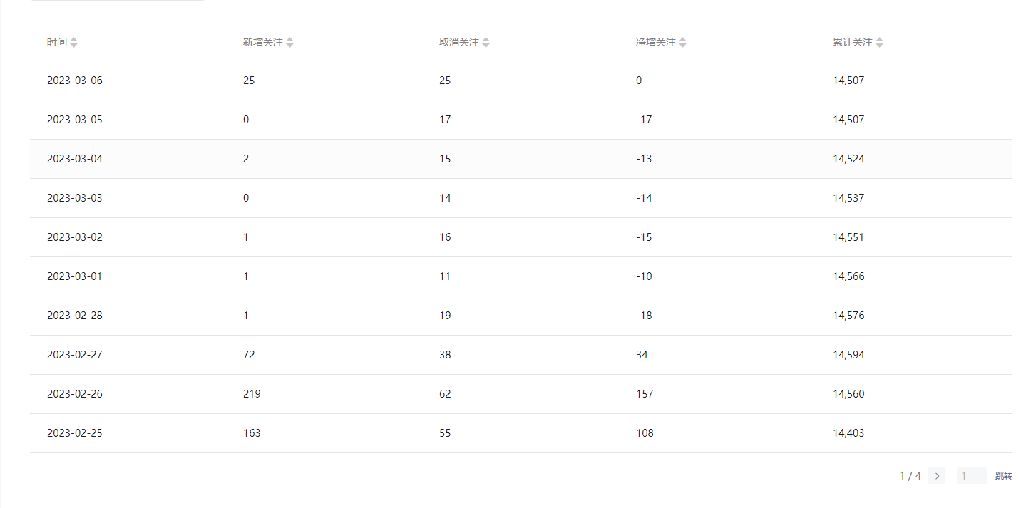Image resolution: width=1021 pixels, height=508 pixels.
Task: Select the 2023-03-04 highlighted row
Action: coord(521,159)
